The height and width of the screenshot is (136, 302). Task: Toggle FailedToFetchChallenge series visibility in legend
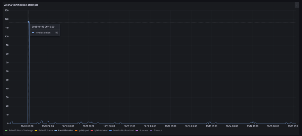(21, 130)
